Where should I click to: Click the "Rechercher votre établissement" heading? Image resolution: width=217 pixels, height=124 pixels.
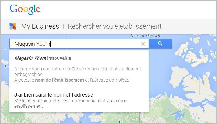[x=114, y=26]
